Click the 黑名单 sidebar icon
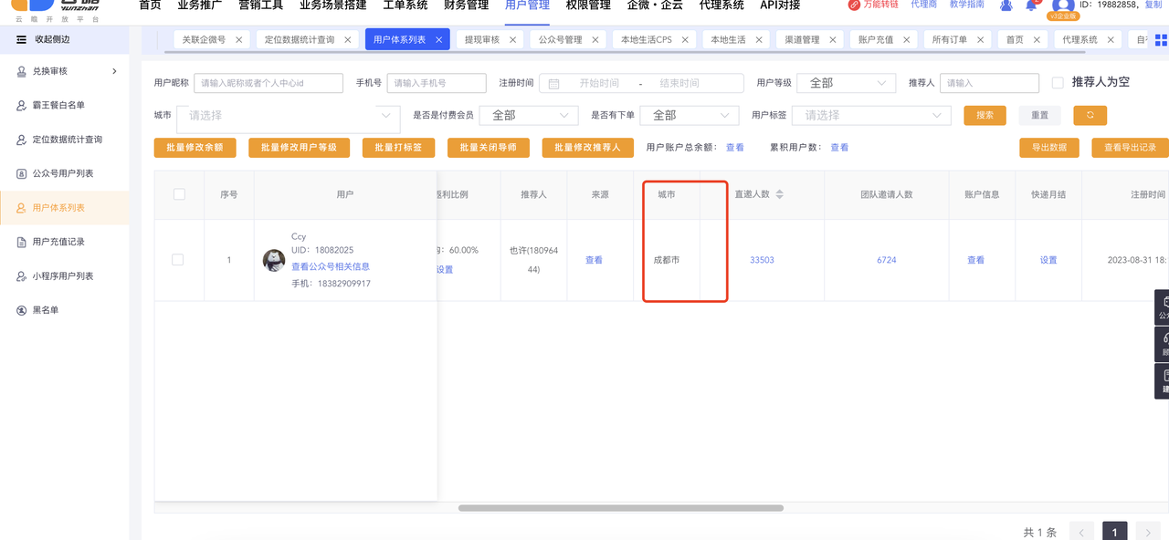1169x540 pixels. coord(22,310)
